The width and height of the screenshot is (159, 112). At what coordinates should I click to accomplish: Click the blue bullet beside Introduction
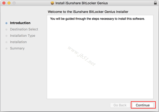tap(6, 23)
